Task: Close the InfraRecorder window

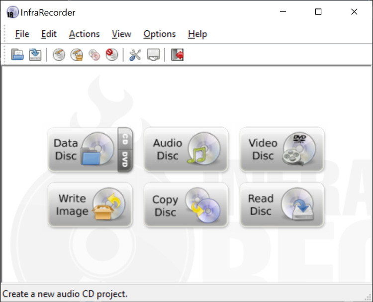Action: pyautogui.click(x=354, y=11)
